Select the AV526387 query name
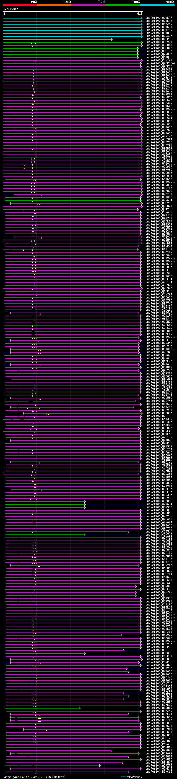Image resolution: width=177 pixels, height=779 pixels. (x=10, y=9)
